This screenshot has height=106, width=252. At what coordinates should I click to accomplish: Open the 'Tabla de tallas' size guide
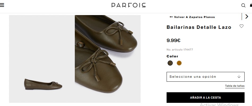[x=235, y=86]
